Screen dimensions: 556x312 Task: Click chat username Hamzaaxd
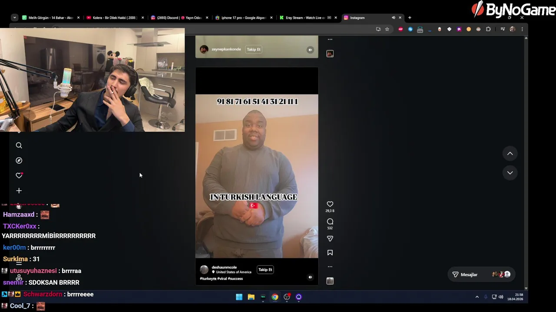pos(19,214)
